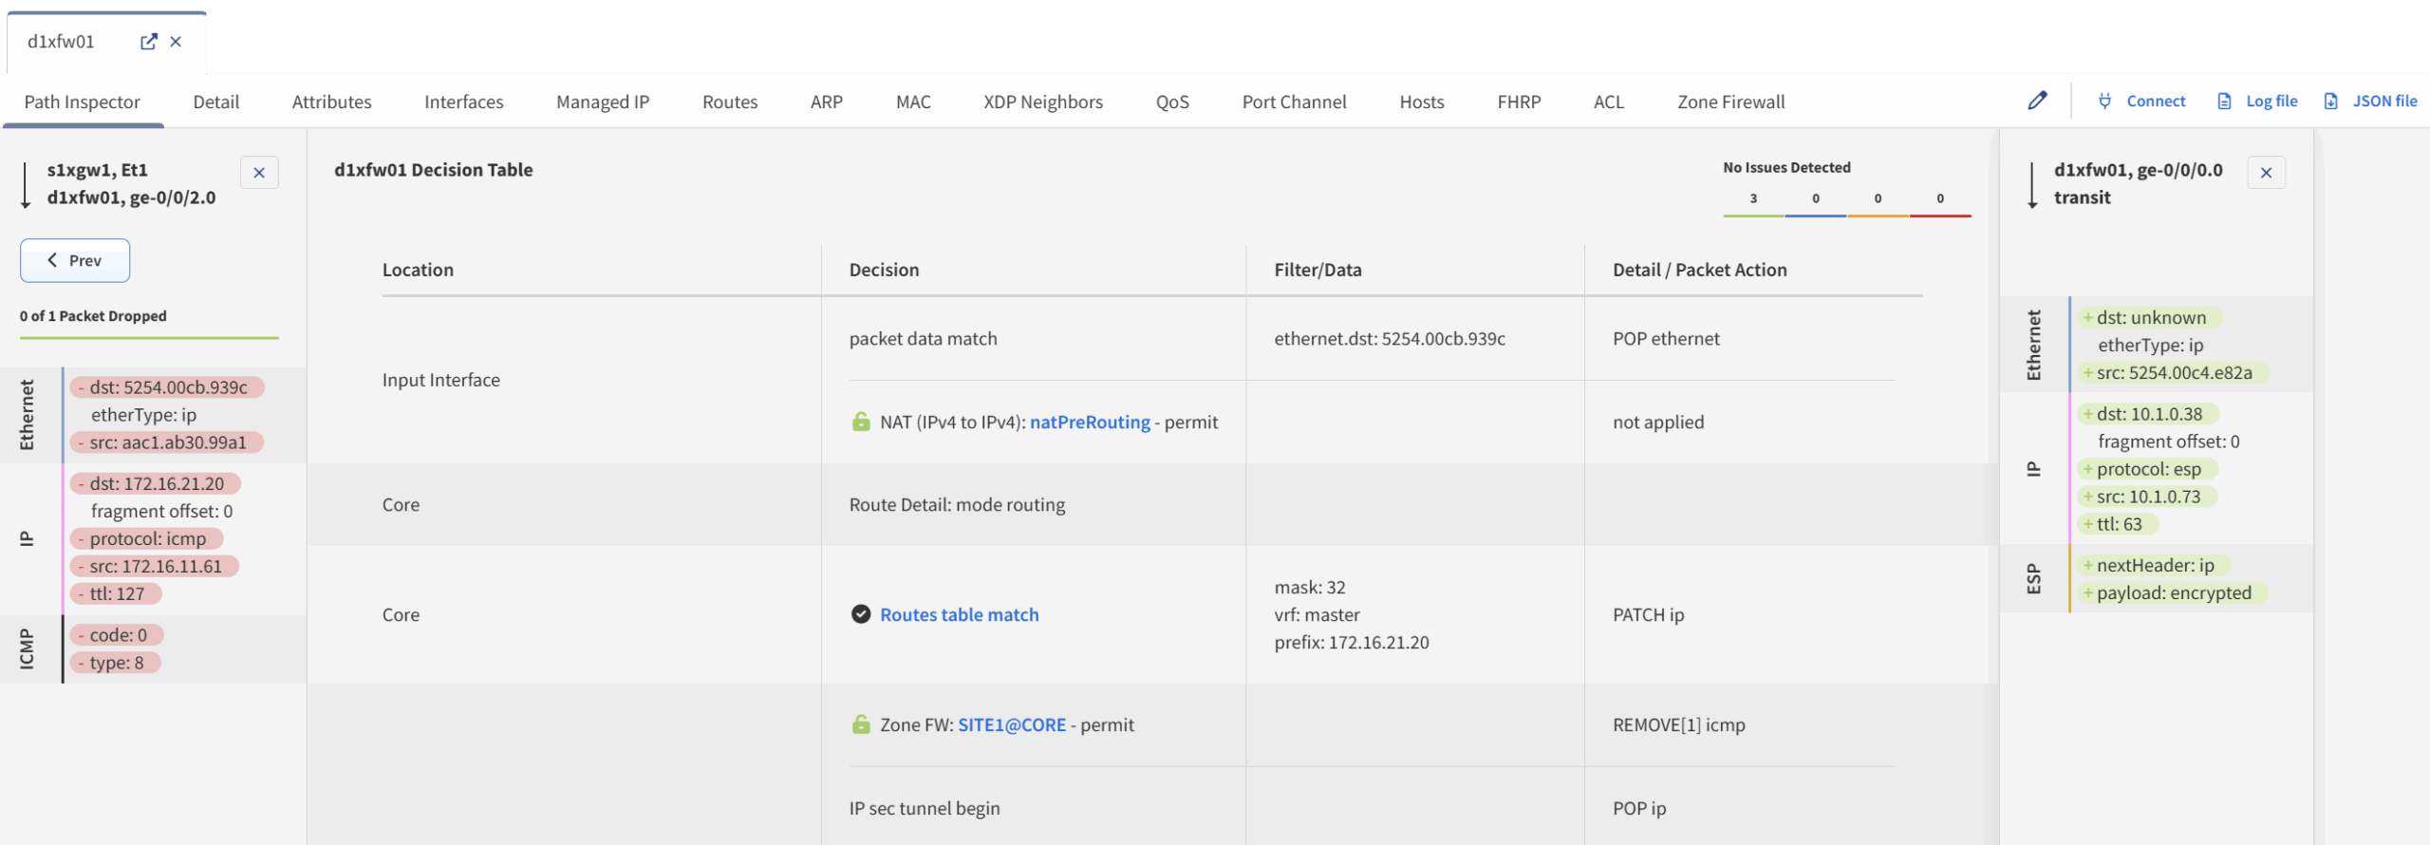Switch to the XDP Neighbors tab

[x=1042, y=102]
